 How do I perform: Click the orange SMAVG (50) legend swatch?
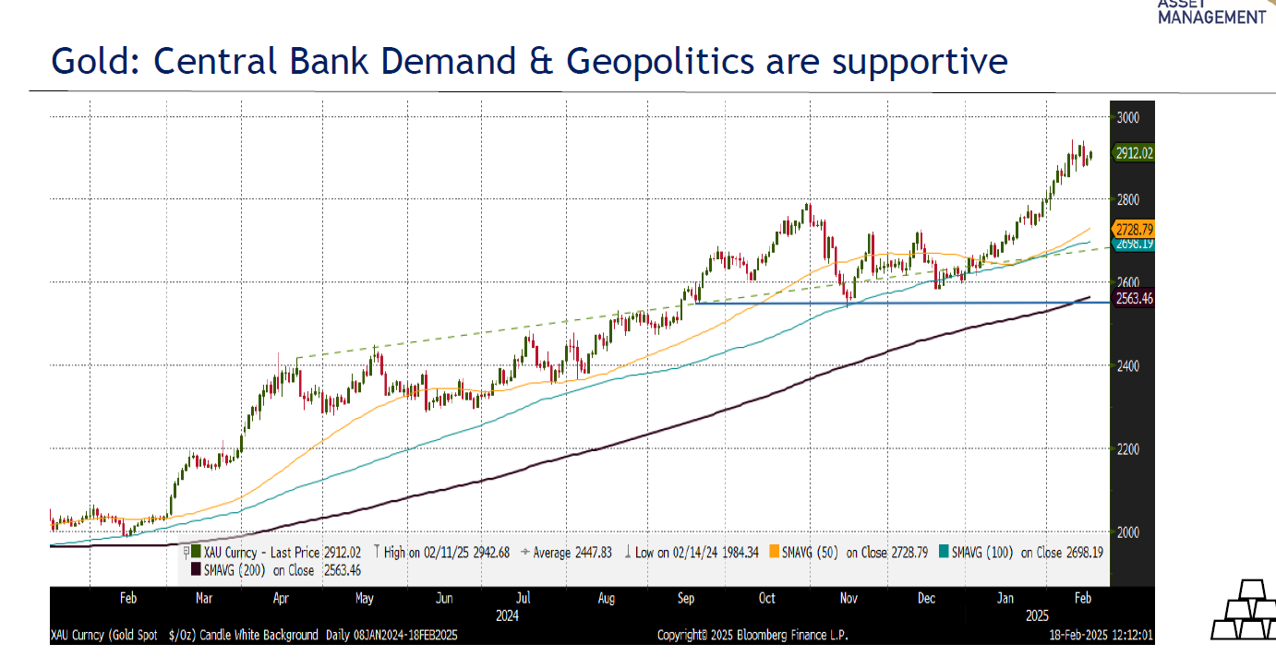click(x=774, y=552)
